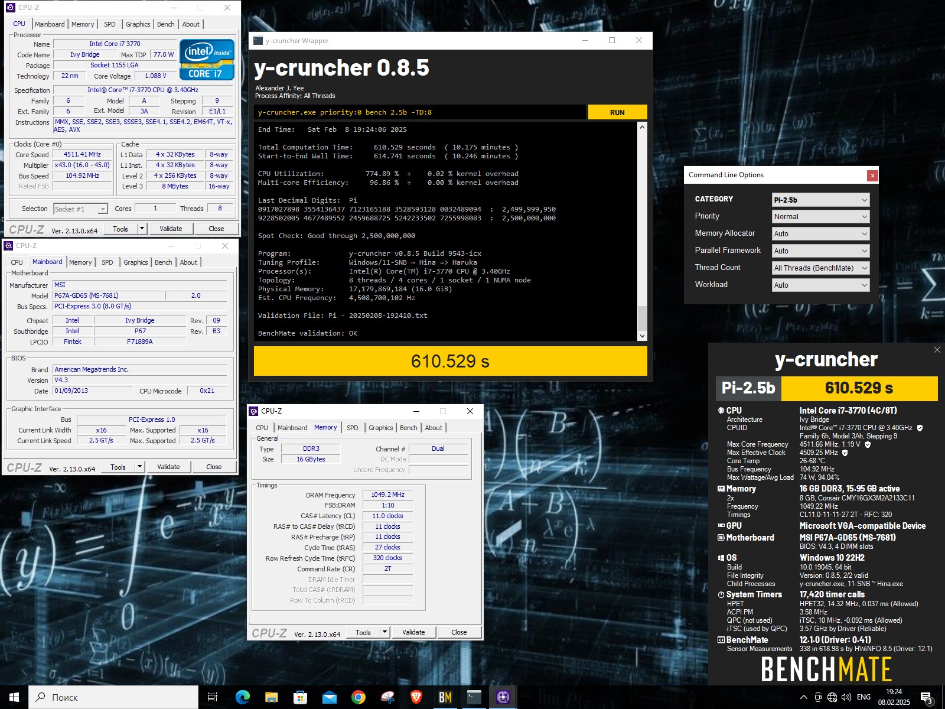Click the y-cruncher Wrapper title bar icon
945x709 pixels.
point(258,41)
